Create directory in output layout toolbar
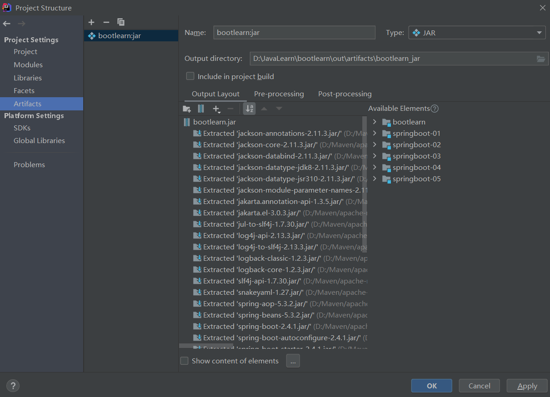 (x=187, y=109)
